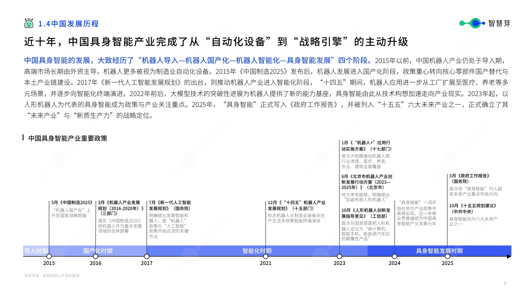Click the page number 9
This screenshot has height=297, width=528.
(x=505, y=284)
